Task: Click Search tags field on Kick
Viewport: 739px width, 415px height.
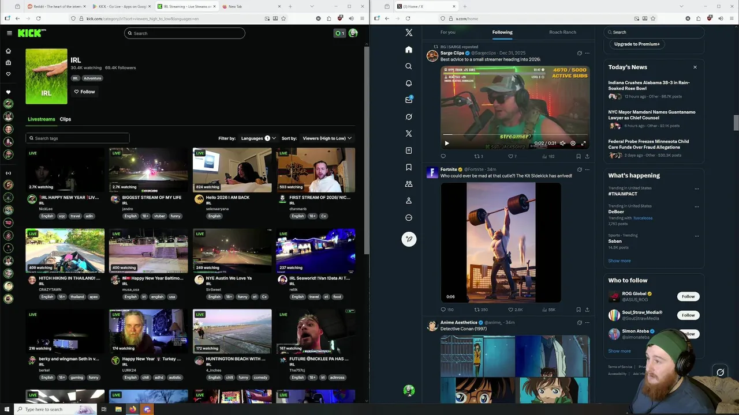Action: [77, 138]
